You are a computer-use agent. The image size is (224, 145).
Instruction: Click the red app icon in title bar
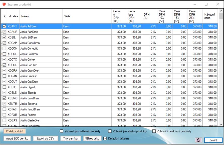pos(4,5)
